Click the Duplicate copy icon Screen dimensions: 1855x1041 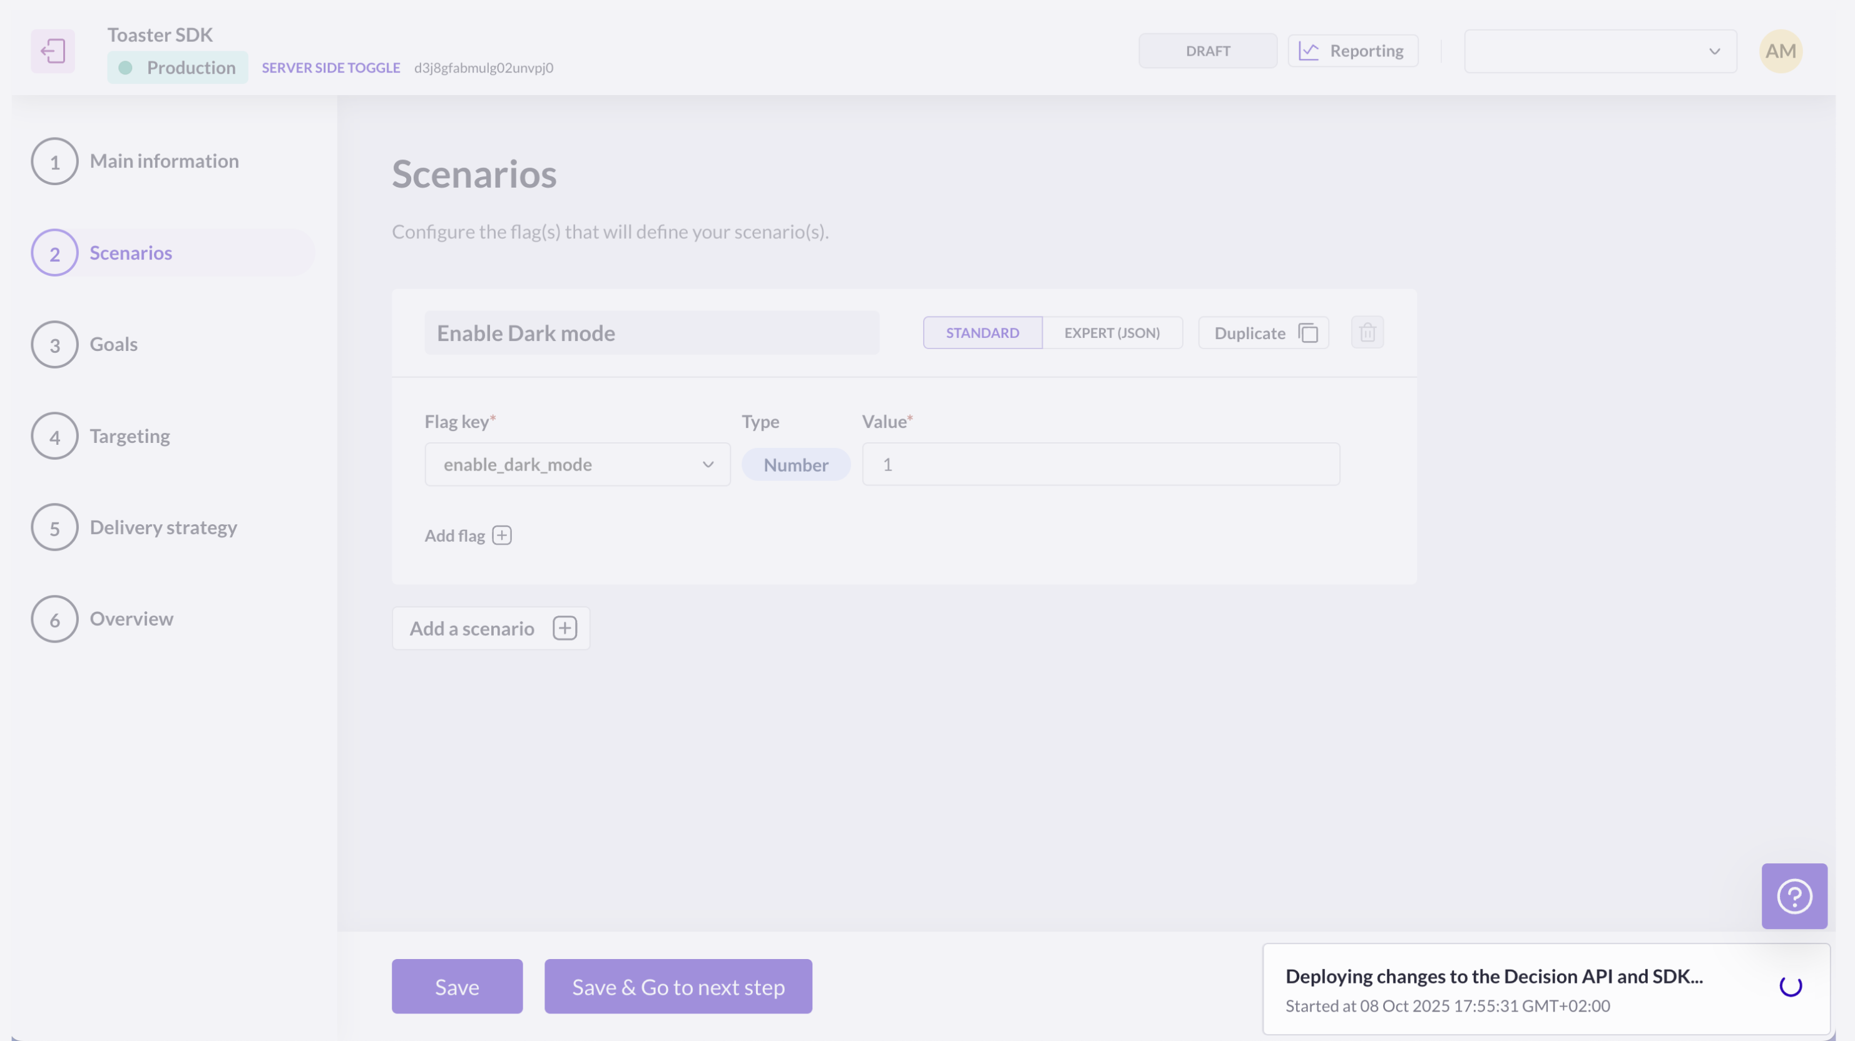coord(1308,333)
